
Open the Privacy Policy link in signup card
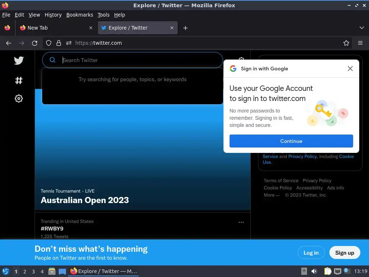302,157
